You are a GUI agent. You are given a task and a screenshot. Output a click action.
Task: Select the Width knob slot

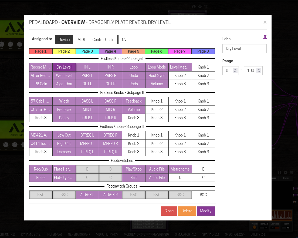(64, 101)
